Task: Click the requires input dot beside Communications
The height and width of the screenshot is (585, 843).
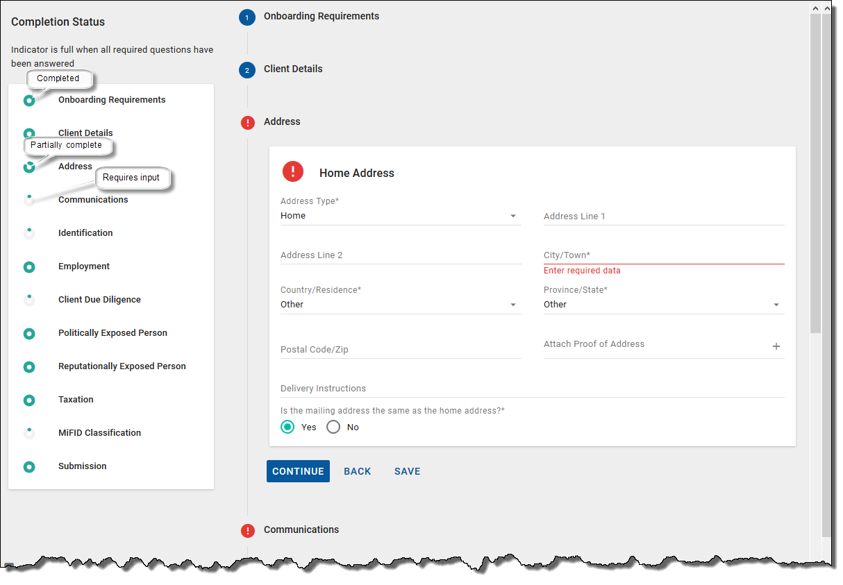Action: click(28, 200)
